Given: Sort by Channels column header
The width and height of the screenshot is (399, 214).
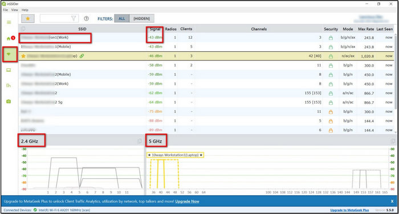Looking at the screenshot, I should tap(259, 29).
